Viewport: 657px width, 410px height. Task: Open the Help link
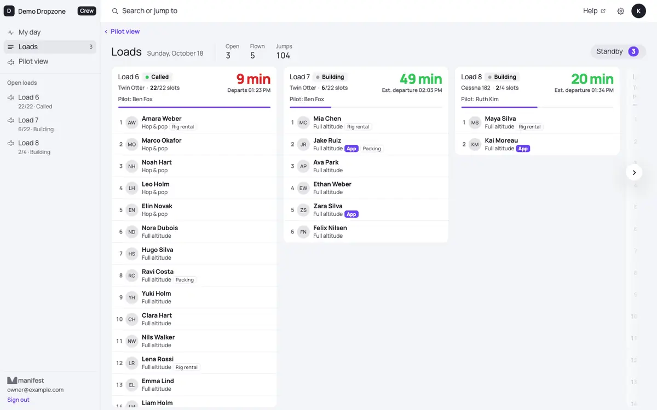(594, 11)
